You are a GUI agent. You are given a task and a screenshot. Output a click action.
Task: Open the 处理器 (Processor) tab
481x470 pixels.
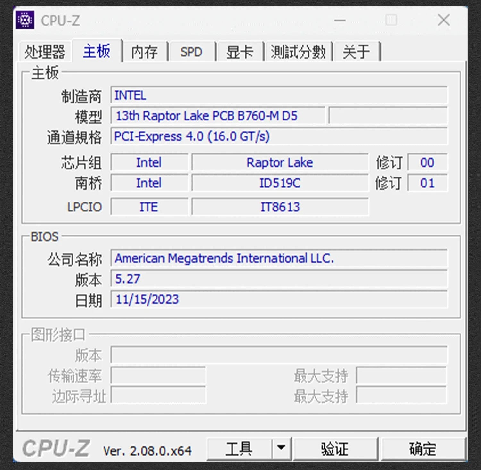click(45, 52)
